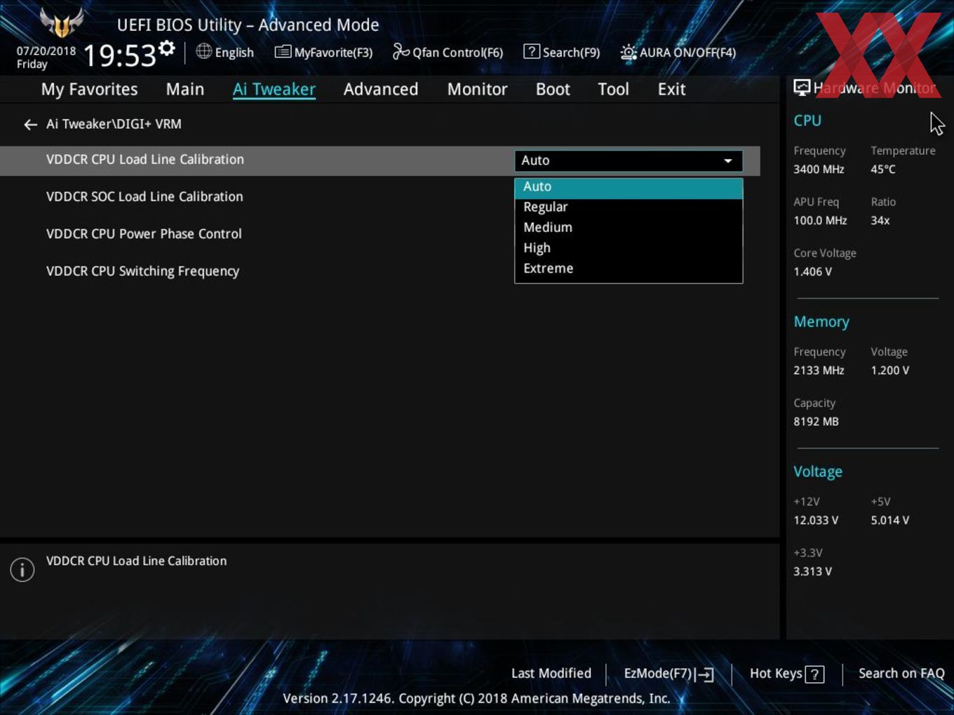Click Ratio 34x value
This screenshot has height=715, width=954.
click(x=880, y=221)
